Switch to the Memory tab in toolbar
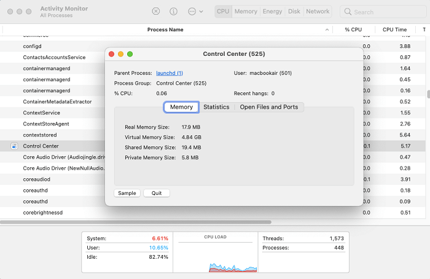The image size is (430, 279). [x=246, y=12]
